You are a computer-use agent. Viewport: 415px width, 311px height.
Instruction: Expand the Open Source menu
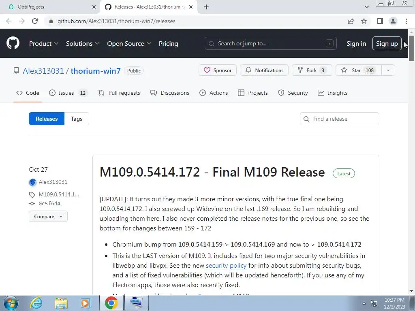click(129, 44)
